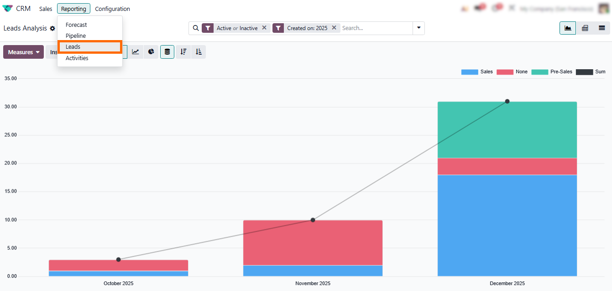Choose Forecast in the Reporting menu
This screenshot has width=612, height=291.
(76, 25)
